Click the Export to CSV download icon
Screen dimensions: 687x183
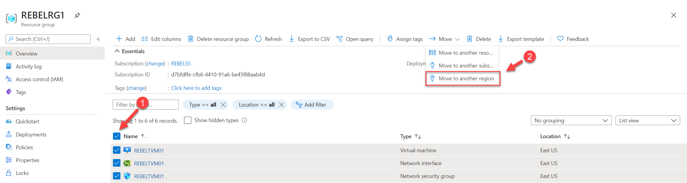coord(292,39)
